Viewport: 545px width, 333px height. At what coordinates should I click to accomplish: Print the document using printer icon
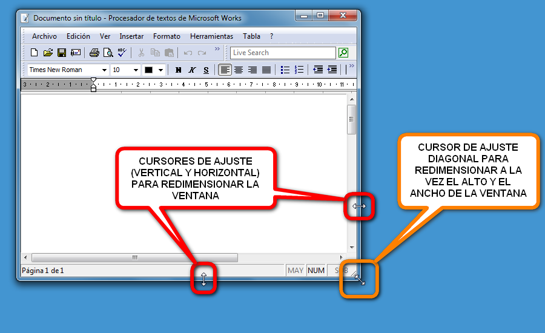(94, 53)
